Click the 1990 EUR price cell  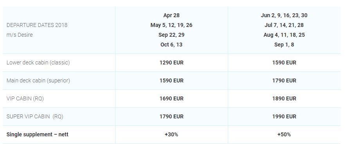(284, 116)
